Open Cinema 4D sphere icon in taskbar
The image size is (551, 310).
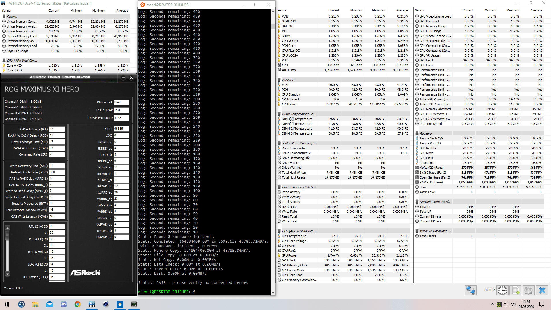(106, 304)
